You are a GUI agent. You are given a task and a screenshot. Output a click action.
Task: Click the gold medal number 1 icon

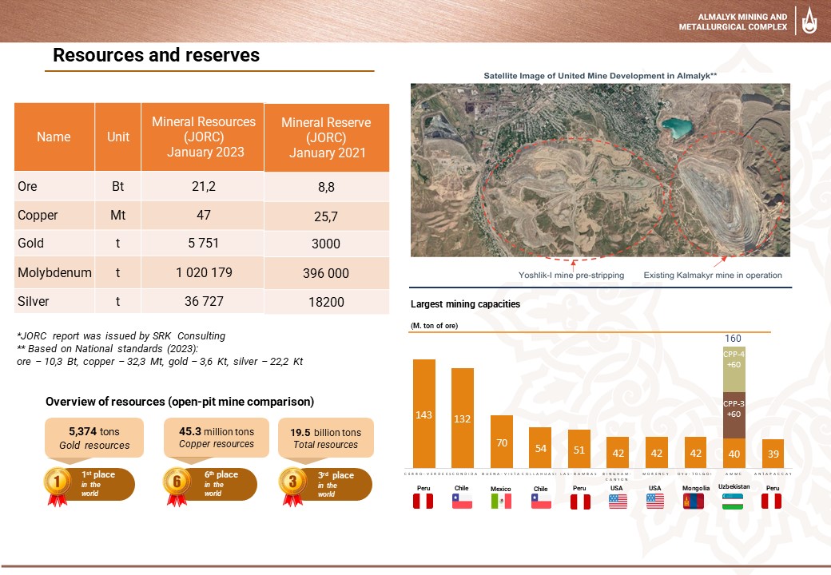[56, 482]
